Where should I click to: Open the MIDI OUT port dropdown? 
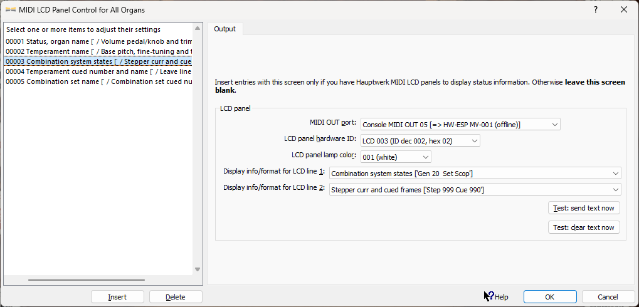point(460,125)
